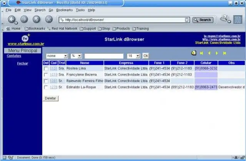Viewport: 246px width, 161px height.
Task: Jump to the first page of records
Action: pyautogui.click(x=201, y=53)
